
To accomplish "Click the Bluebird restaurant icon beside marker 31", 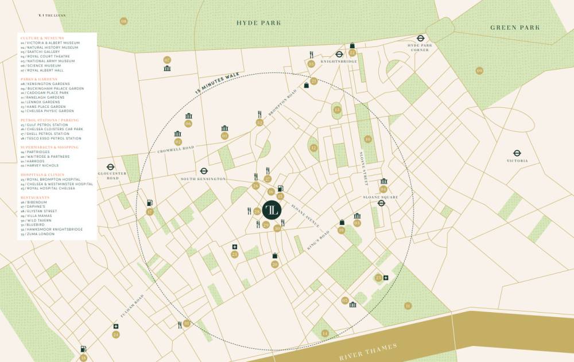I will point(180,325).
